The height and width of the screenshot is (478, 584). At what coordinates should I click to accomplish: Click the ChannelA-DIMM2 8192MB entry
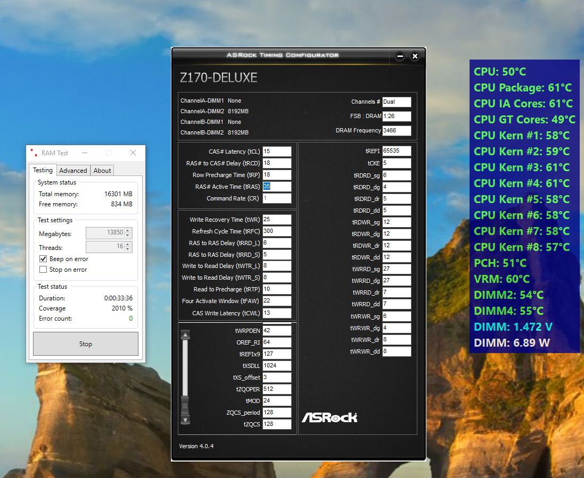pyautogui.click(x=215, y=111)
